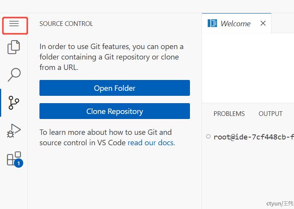Click the Clone Repository button
This screenshot has height=209, width=294.
click(x=115, y=111)
